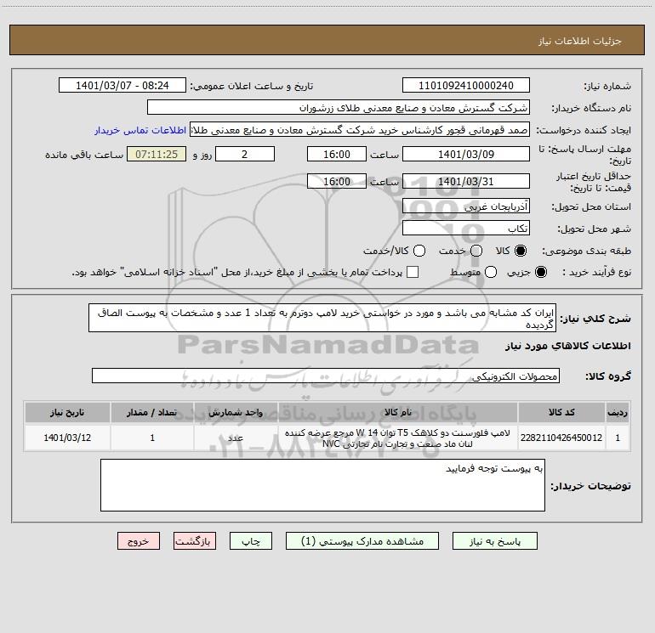Viewport: 655px width, 633px height.
Task: Select the خدمت radio button
Action: 476,251
